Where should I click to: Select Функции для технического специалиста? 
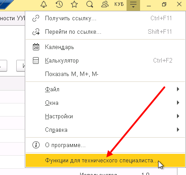[x=105, y=160]
